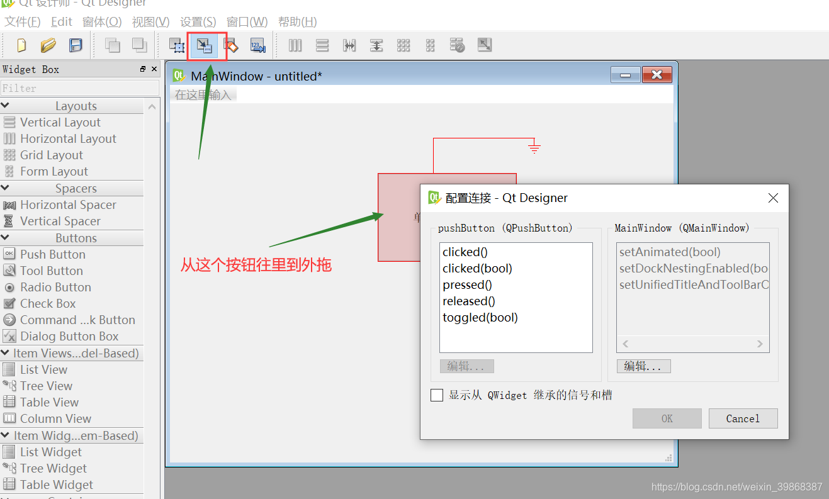Open an existing form file

click(48, 45)
